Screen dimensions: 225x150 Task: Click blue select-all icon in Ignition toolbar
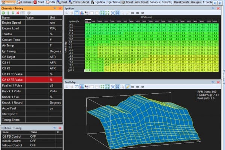coord(118,13)
